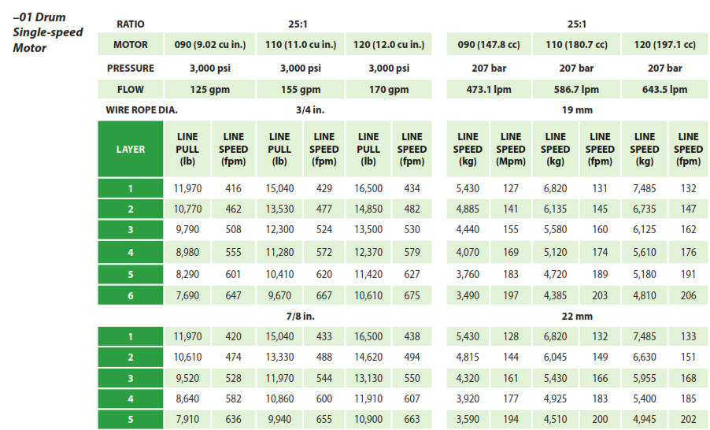The height and width of the screenshot is (430, 710).
Task: Click the '19 mm' metric heading
Action: [x=577, y=110]
